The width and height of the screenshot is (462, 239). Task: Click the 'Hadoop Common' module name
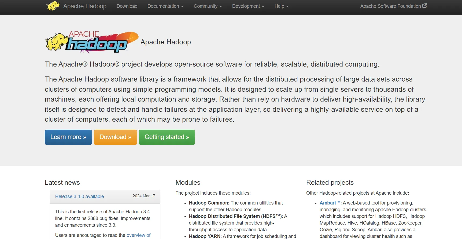(x=208, y=203)
